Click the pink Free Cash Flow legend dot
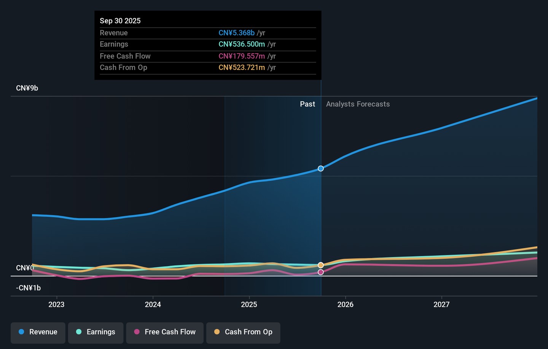The image size is (548, 349). 137,332
